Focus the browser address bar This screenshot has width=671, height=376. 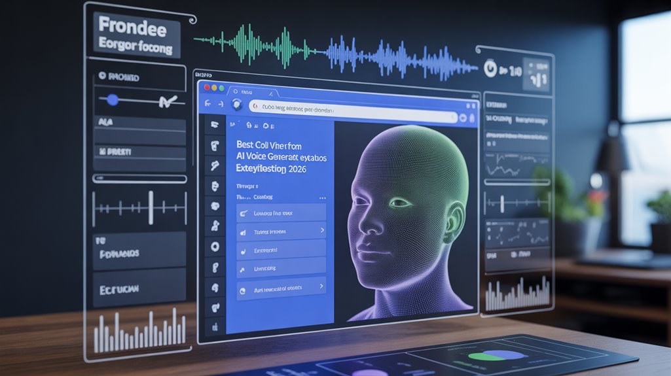click(x=353, y=112)
